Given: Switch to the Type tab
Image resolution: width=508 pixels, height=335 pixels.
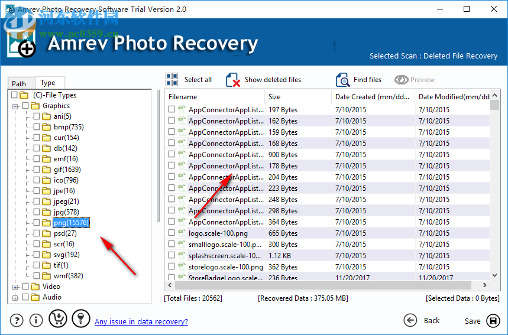Looking at the screenshot, I should [50, 83].
